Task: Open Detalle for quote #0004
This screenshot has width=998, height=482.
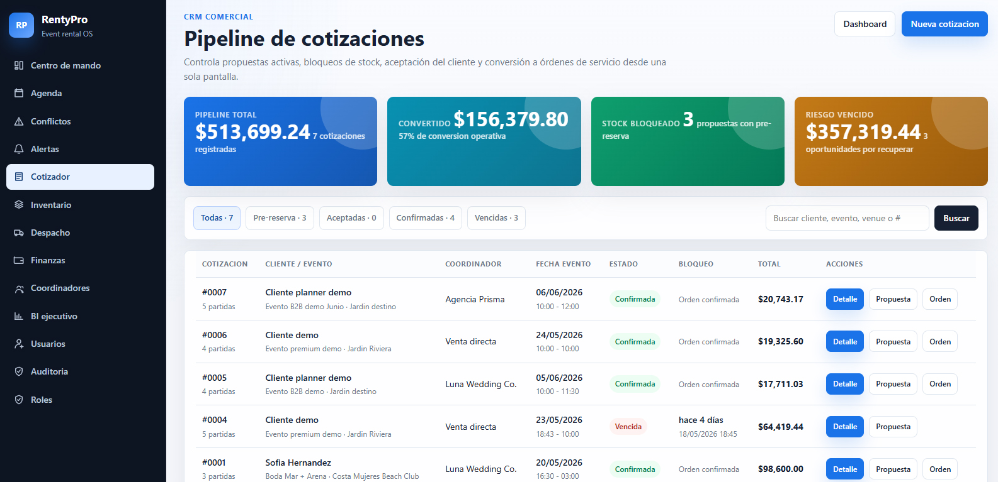Action: click(845, 427)
